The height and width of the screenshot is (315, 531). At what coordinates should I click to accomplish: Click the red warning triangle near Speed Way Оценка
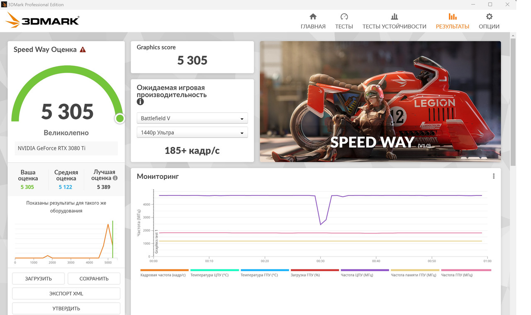point(83,50)
